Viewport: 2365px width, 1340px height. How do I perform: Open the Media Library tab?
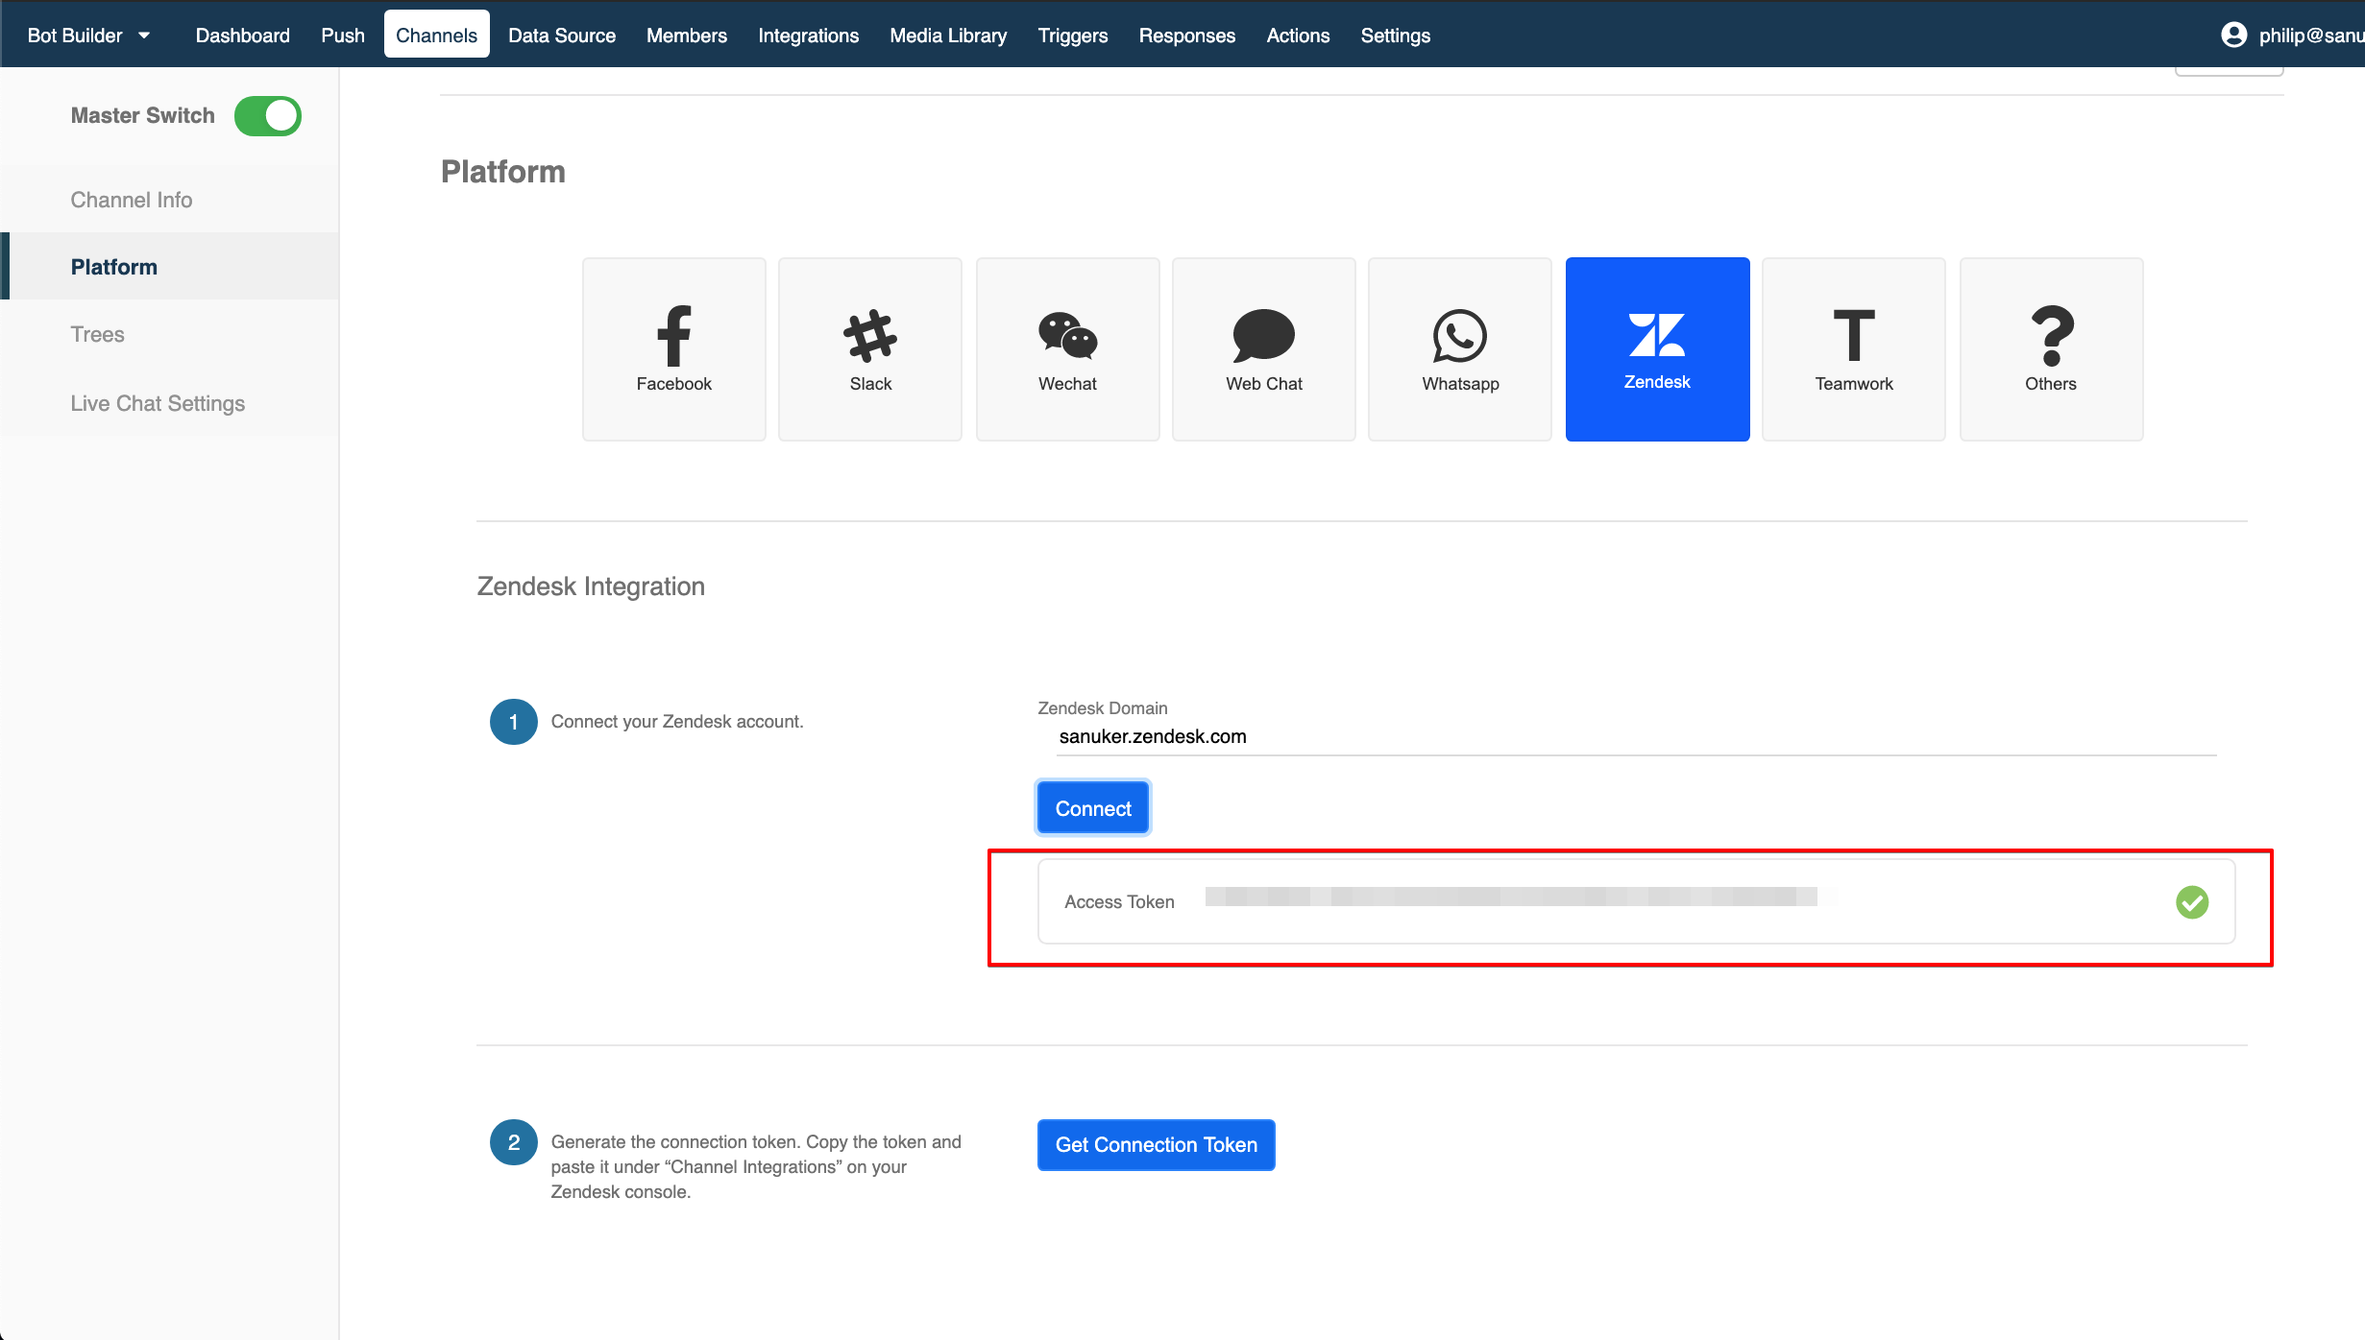coord(948,36)
